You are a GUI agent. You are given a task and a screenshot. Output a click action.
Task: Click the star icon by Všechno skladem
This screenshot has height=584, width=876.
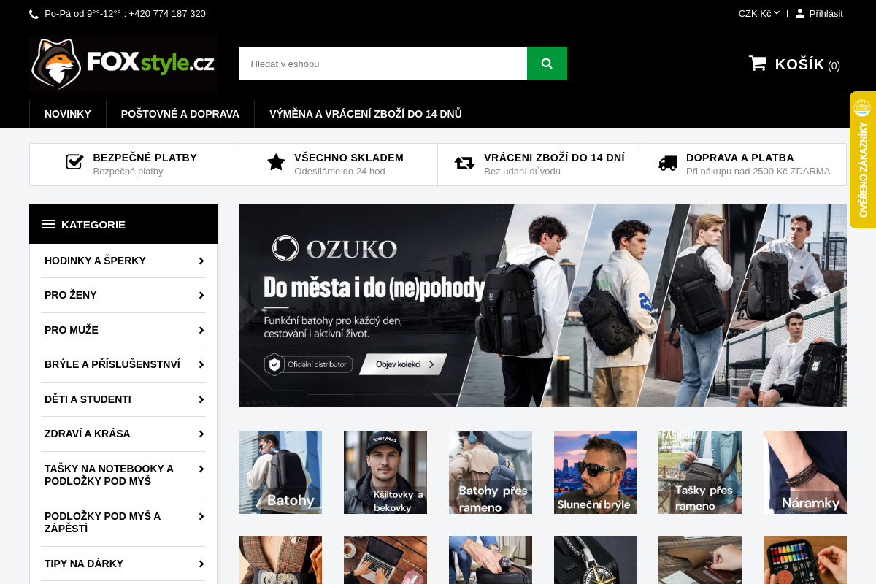[276, 162]
